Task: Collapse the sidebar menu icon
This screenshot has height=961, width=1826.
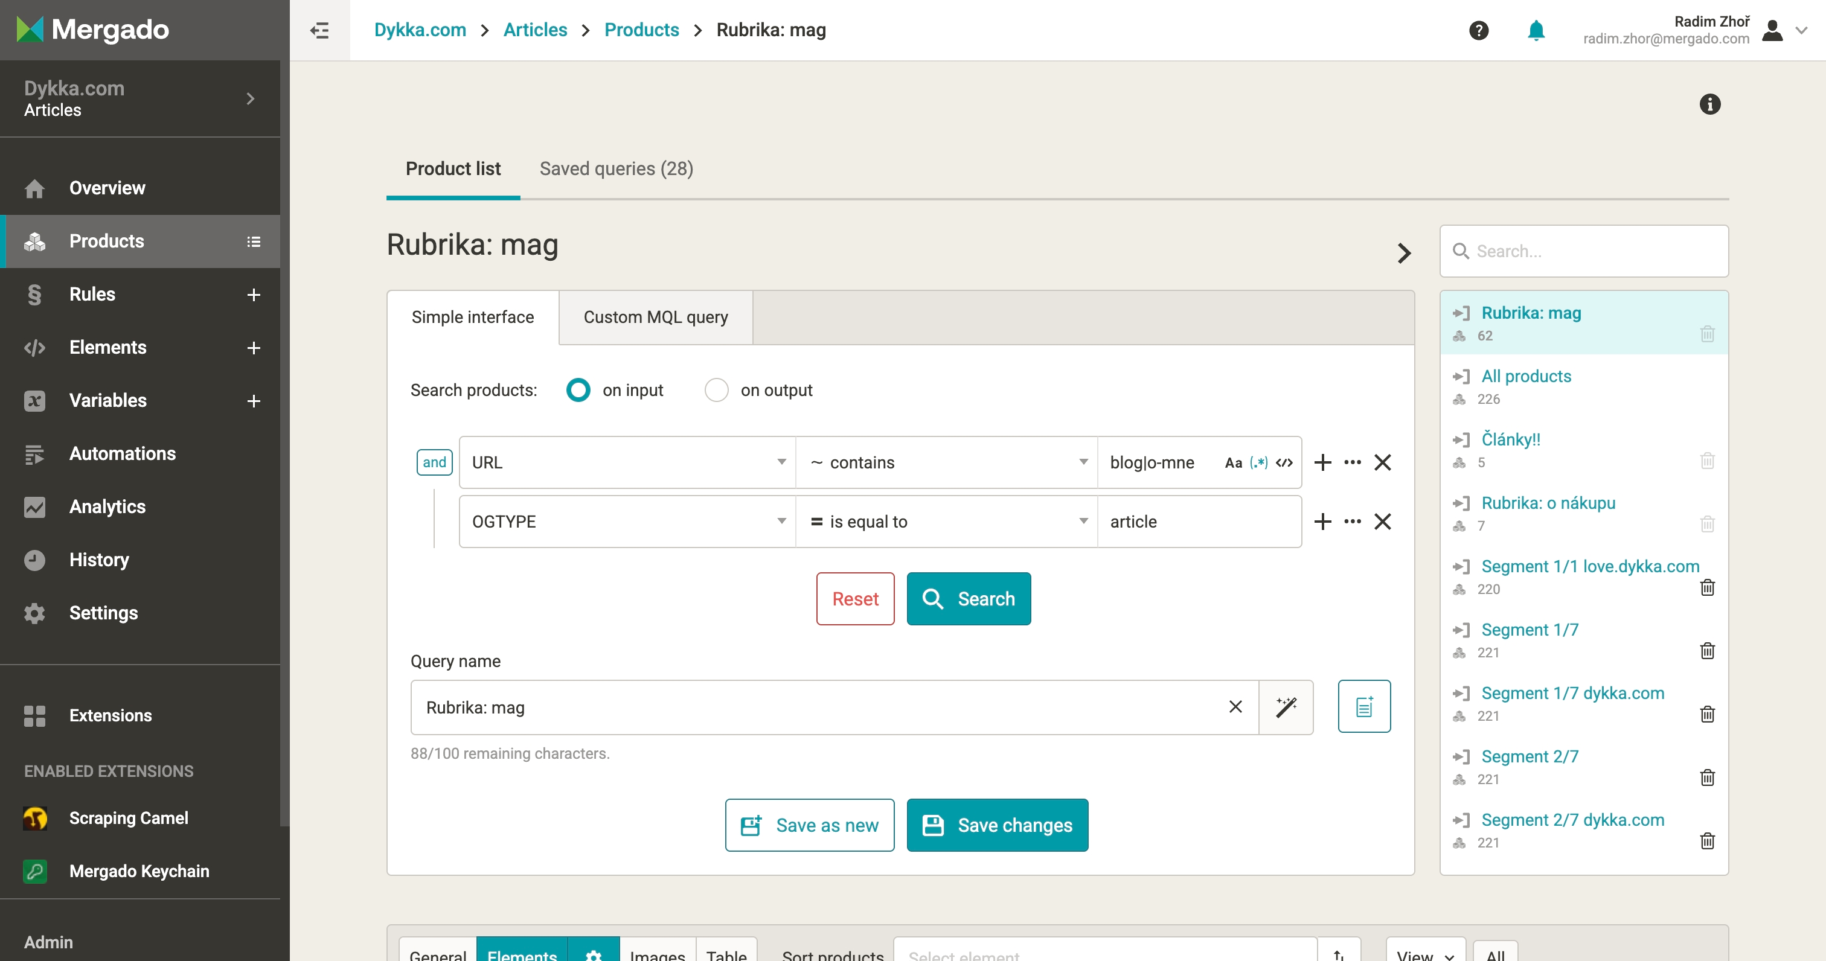Action: [x=319, y=30]
